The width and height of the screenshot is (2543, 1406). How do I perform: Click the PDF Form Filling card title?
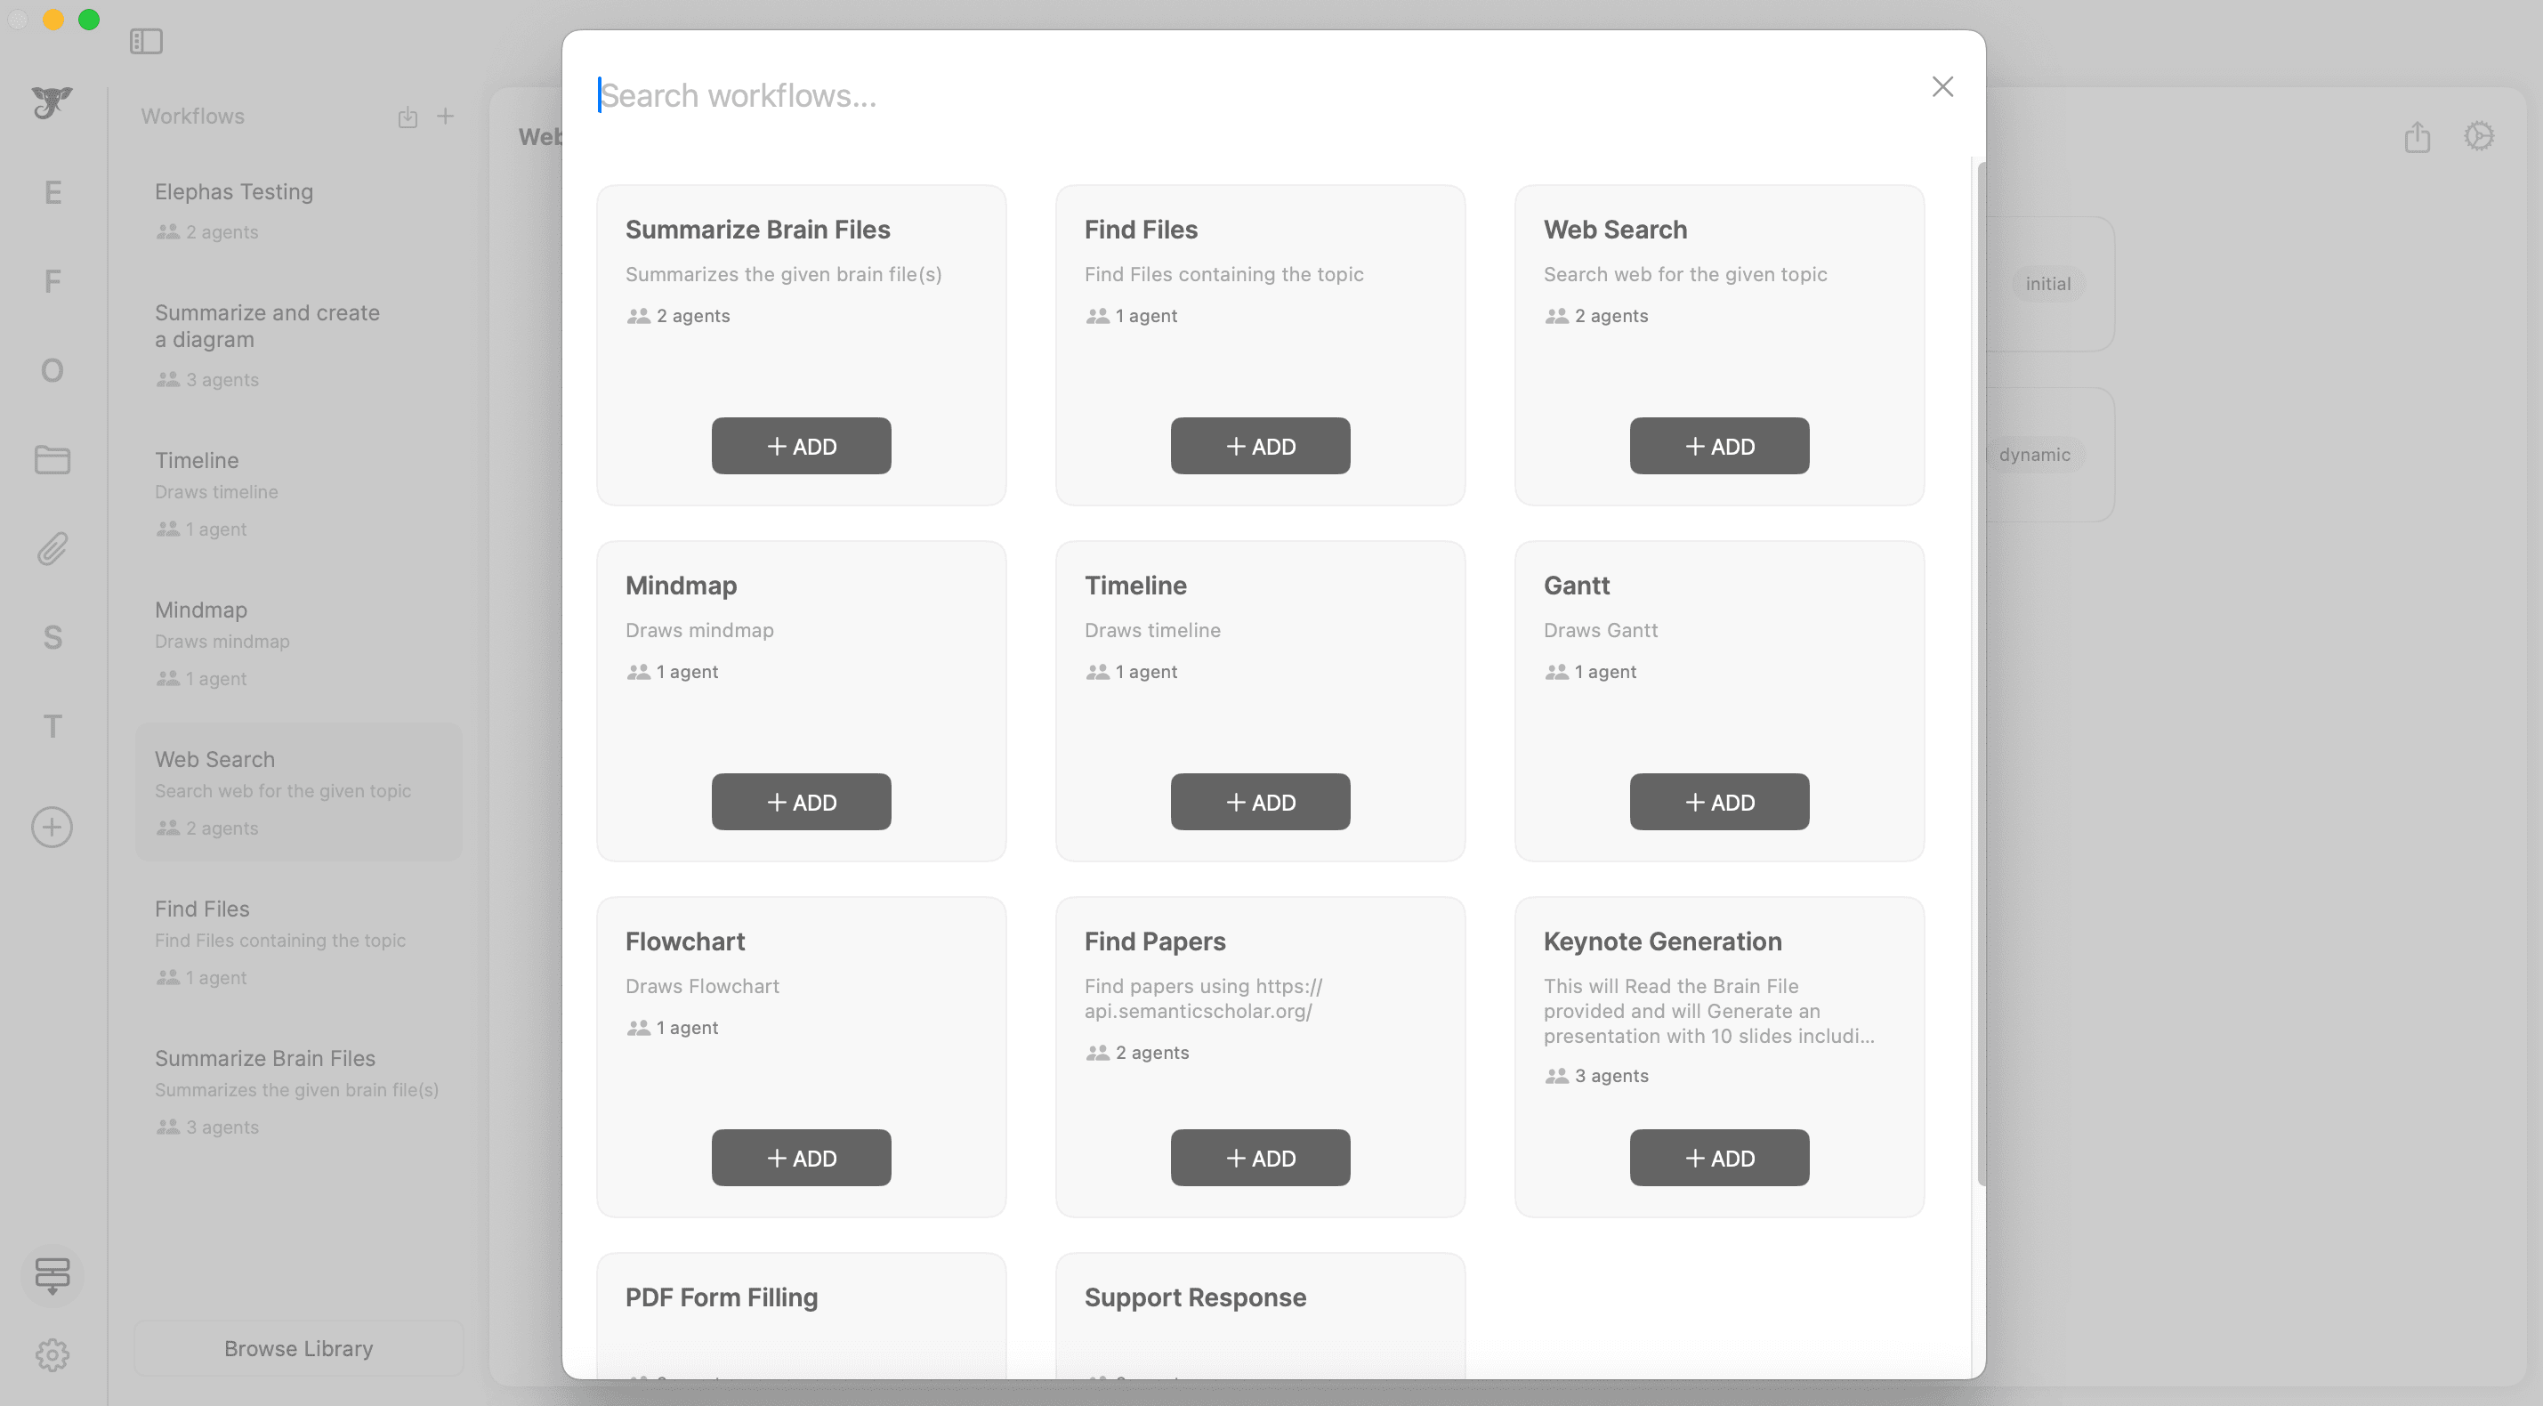(x=721, y=1297)
